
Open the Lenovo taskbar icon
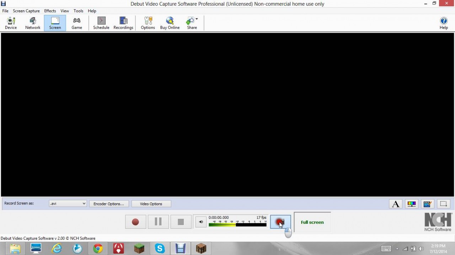(x=36, y=249)
